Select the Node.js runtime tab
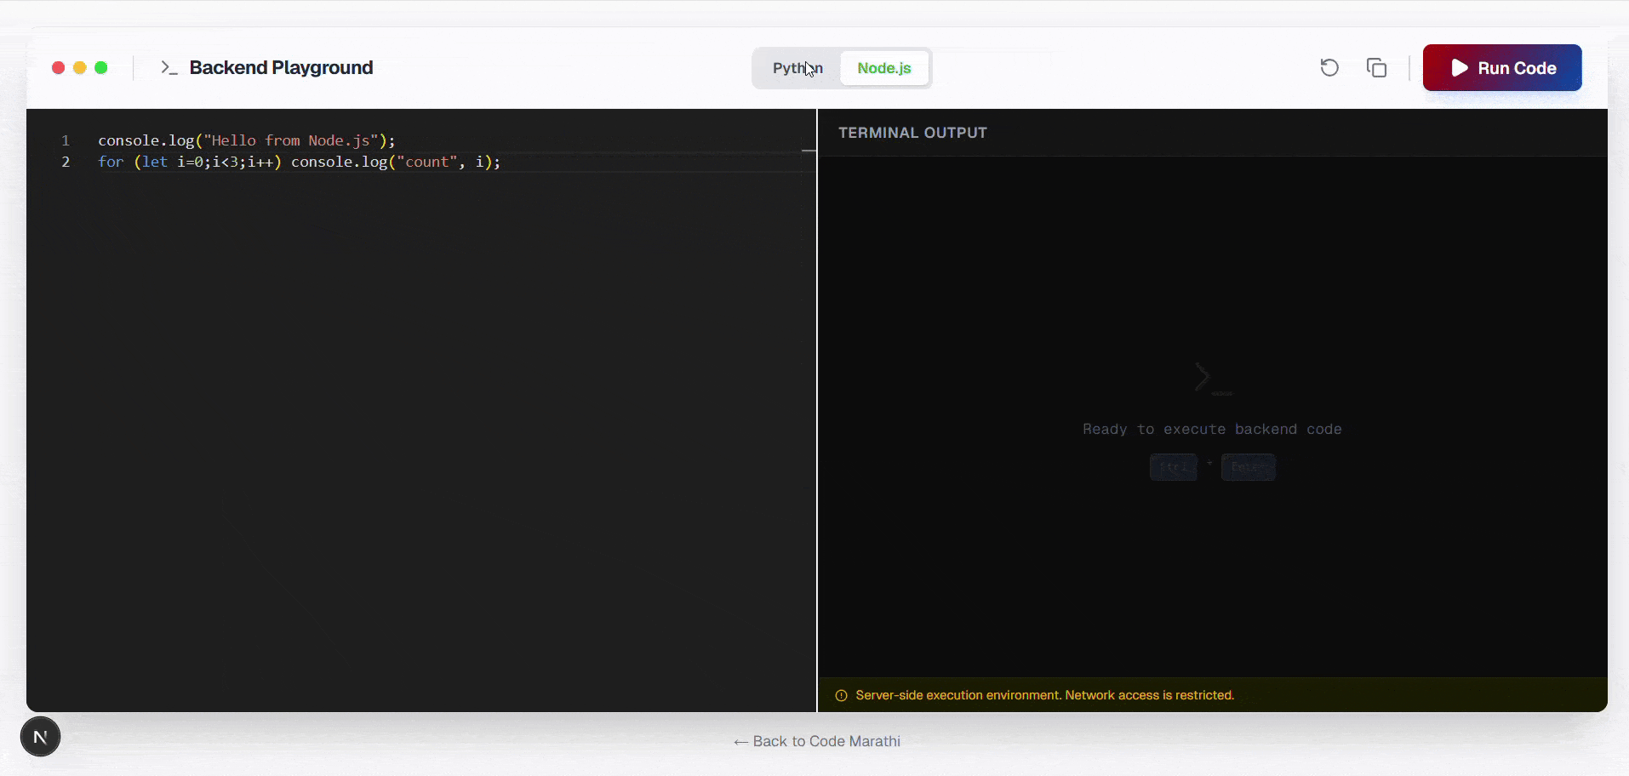Screen dimensions: 1629x776 pyautogui.click(x=883, y=67)
